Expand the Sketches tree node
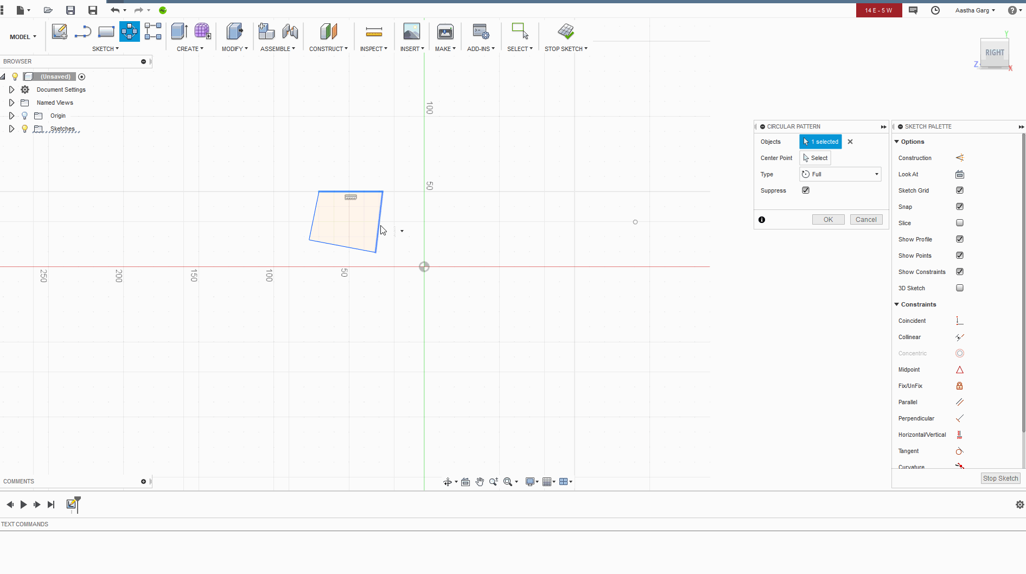1026x574 pixels. click(11, 129)
